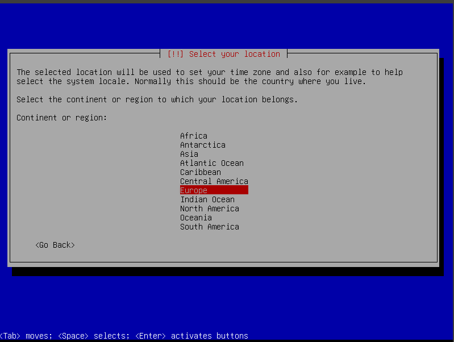Choose Antarctica from the region list

[202, 145]
